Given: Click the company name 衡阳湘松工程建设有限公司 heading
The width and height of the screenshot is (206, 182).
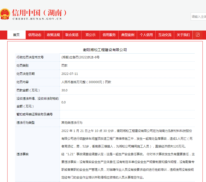Looking at the screenshot, I should 105,50.
